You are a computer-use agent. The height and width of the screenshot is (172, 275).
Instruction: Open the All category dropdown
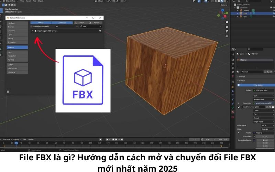66,26
